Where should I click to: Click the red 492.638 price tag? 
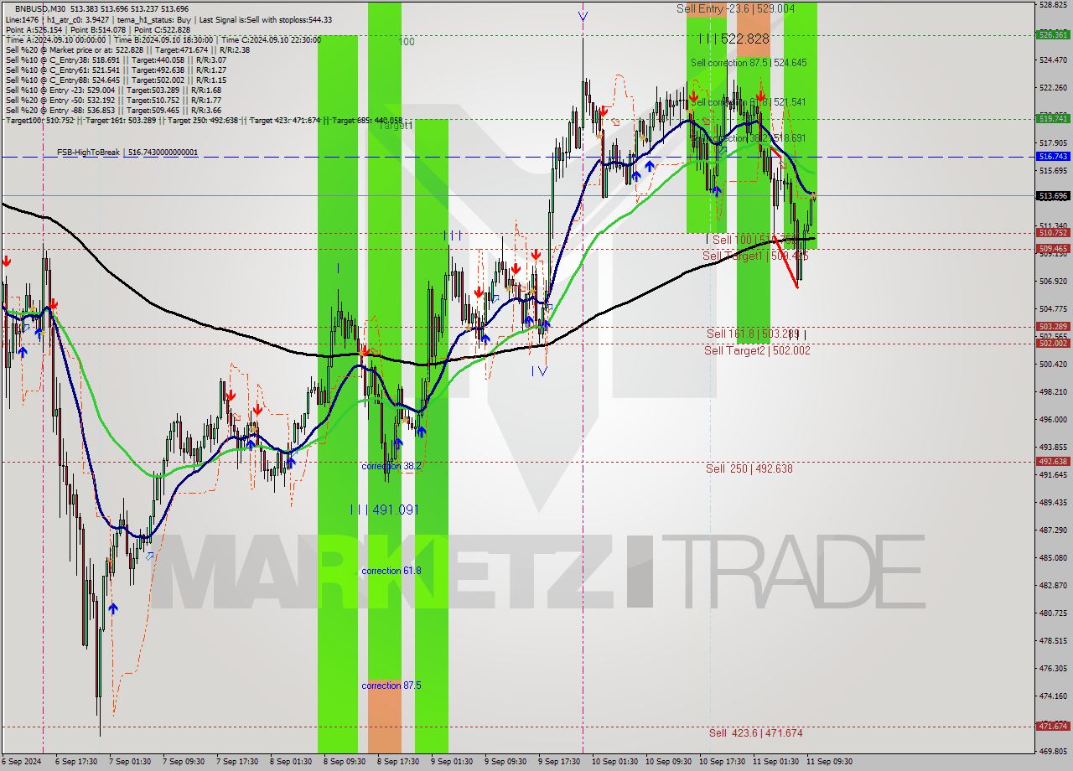(x=1053, y=462)
